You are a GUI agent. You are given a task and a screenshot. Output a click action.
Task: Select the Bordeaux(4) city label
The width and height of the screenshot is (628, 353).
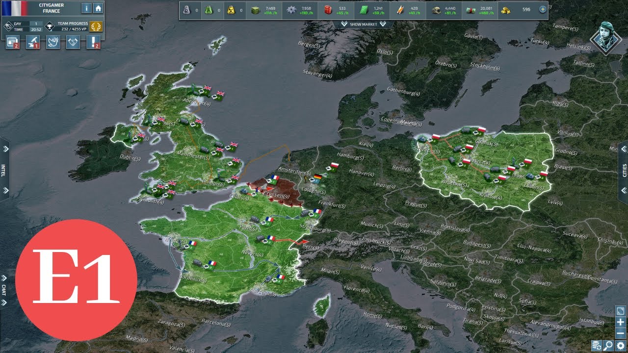click(x=192, y=278)
